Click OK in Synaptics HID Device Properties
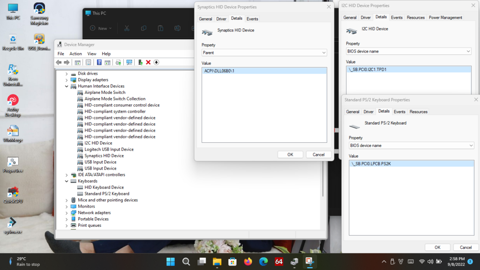This screenshot has height=270, width=480. point(290,154)
